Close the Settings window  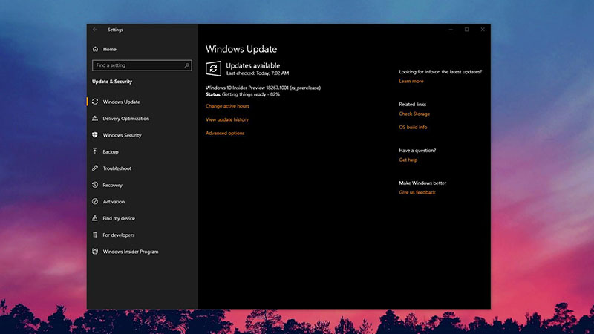click(483, 30)
